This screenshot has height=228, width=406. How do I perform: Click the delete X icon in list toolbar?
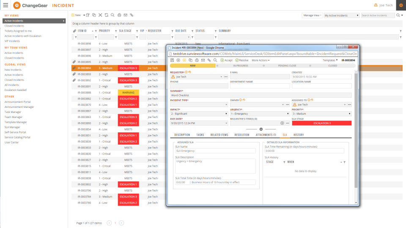coord(100,15)
